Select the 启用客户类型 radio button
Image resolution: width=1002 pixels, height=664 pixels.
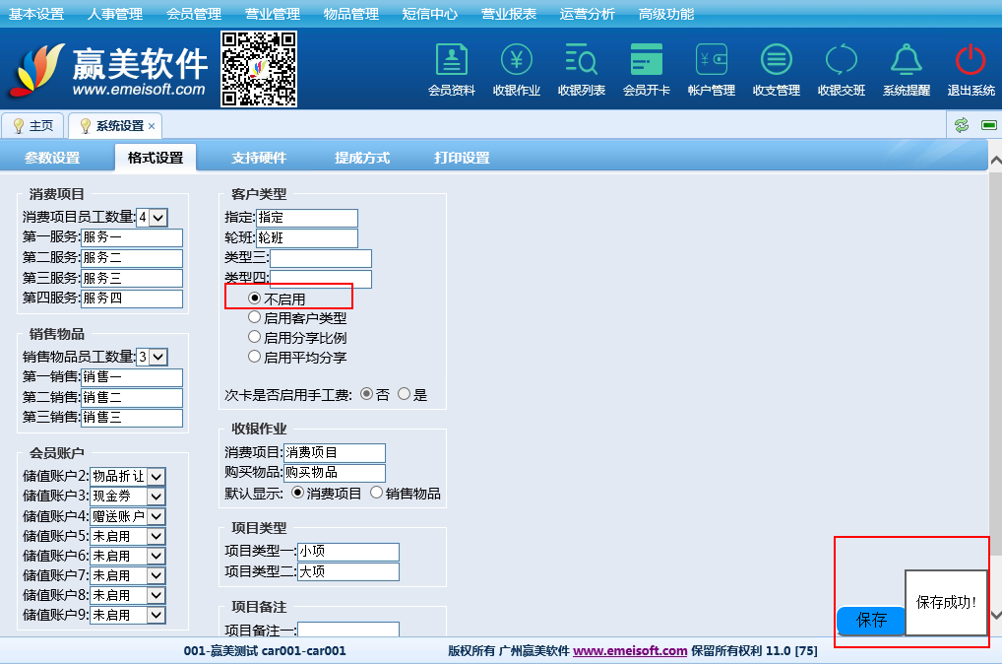(255, 318)
